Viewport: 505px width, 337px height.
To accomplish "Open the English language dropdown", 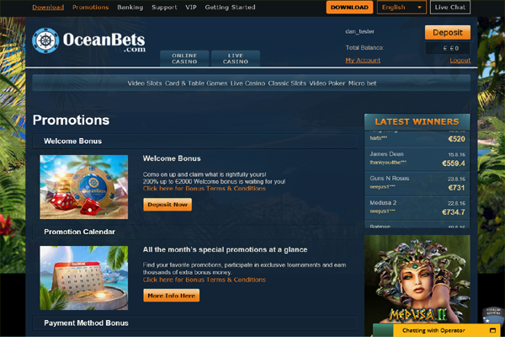I will 401,7.
